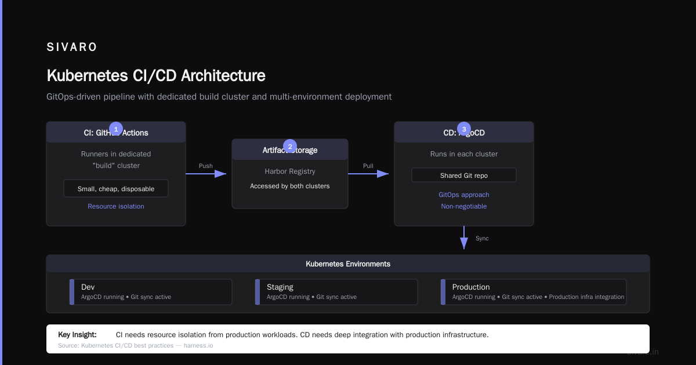
Task: Click the Artifact Storage card header
Action: point(290,150)
